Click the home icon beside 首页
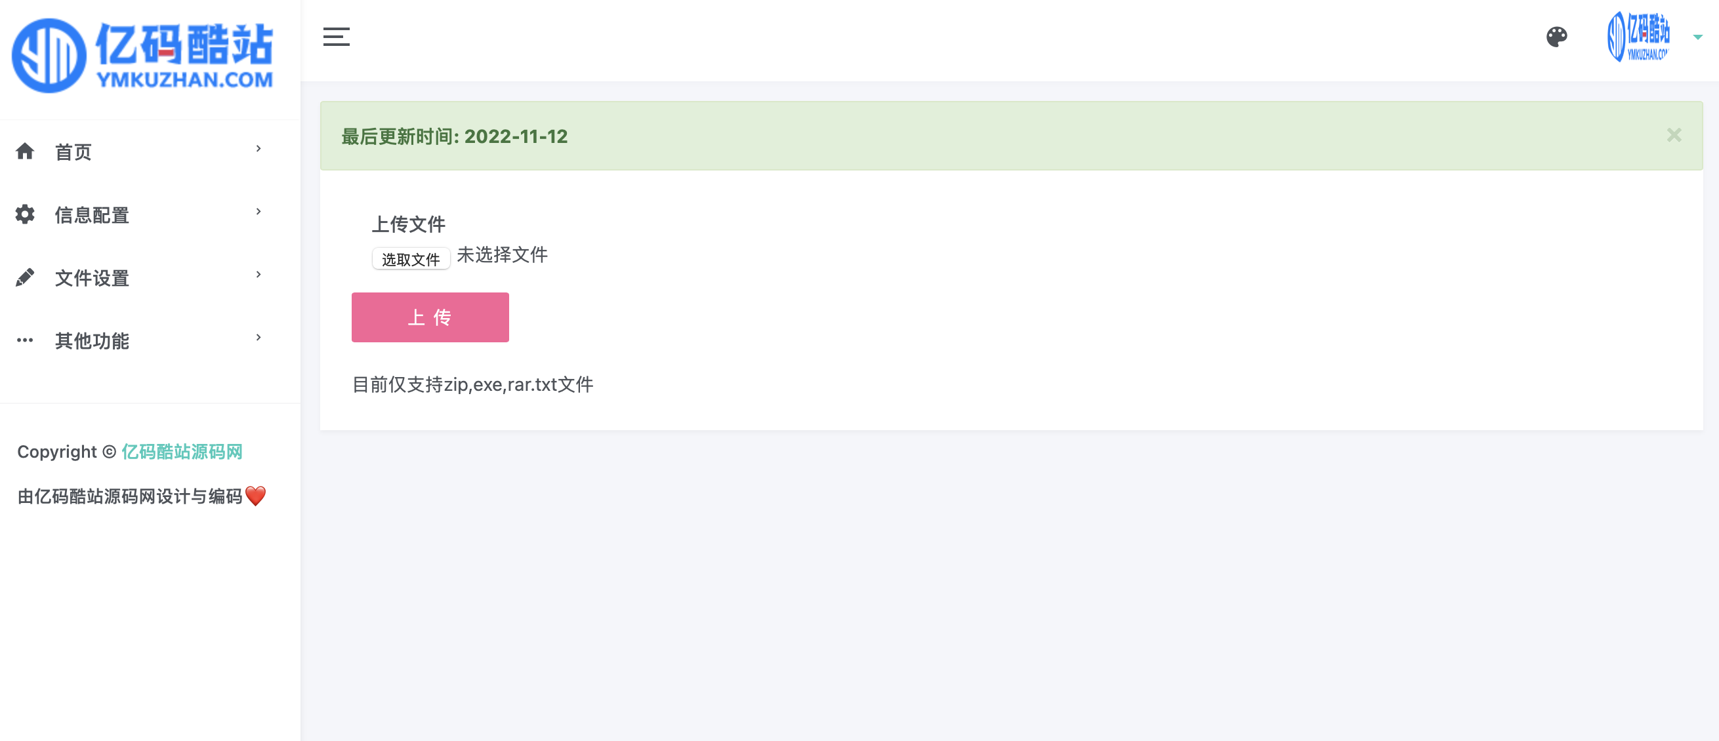The height and width of the screenshot is (741, 1719). click(x=26, y=151)
